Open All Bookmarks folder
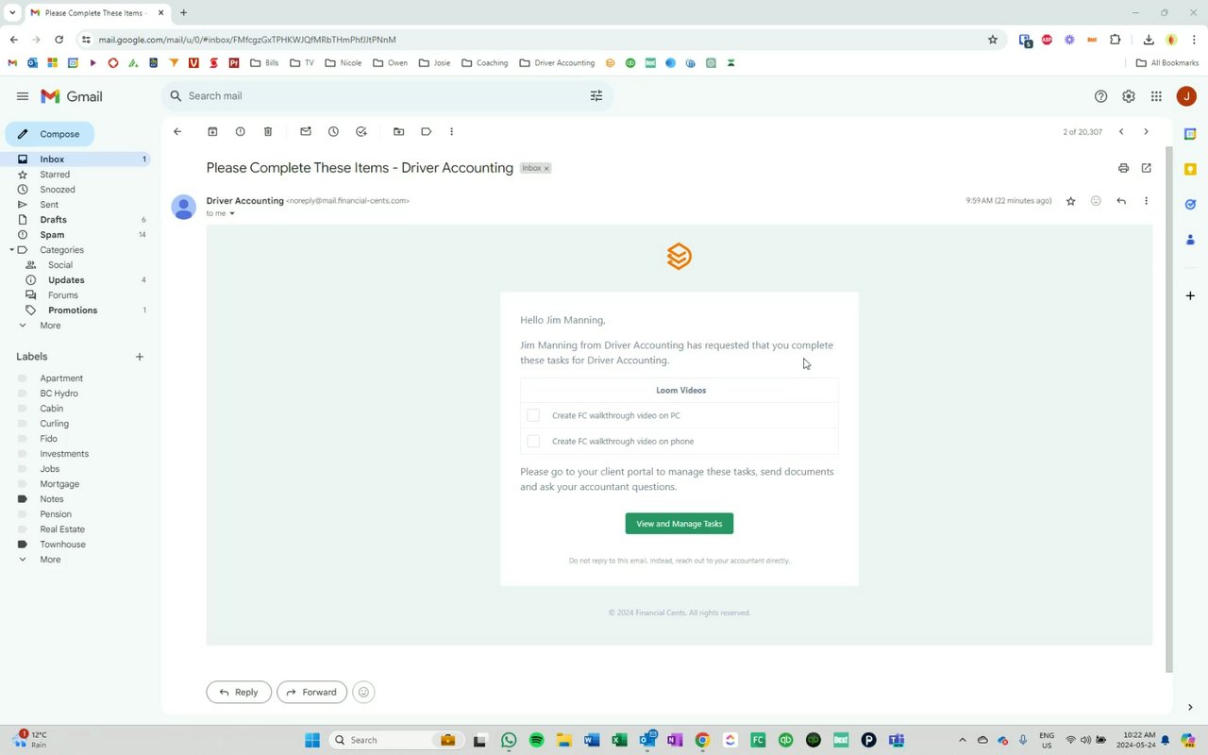The height and width of the screenshot is (755, 1208). (1167, 63)
